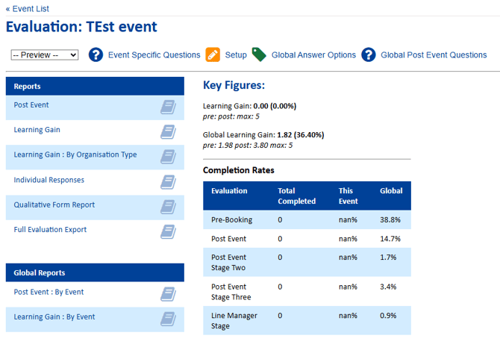Select the Qualitative Form Report entry

coord(54,205)
